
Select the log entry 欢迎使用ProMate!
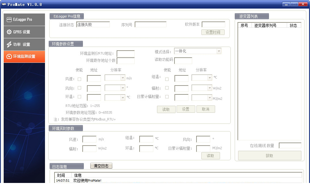[87, 180]
